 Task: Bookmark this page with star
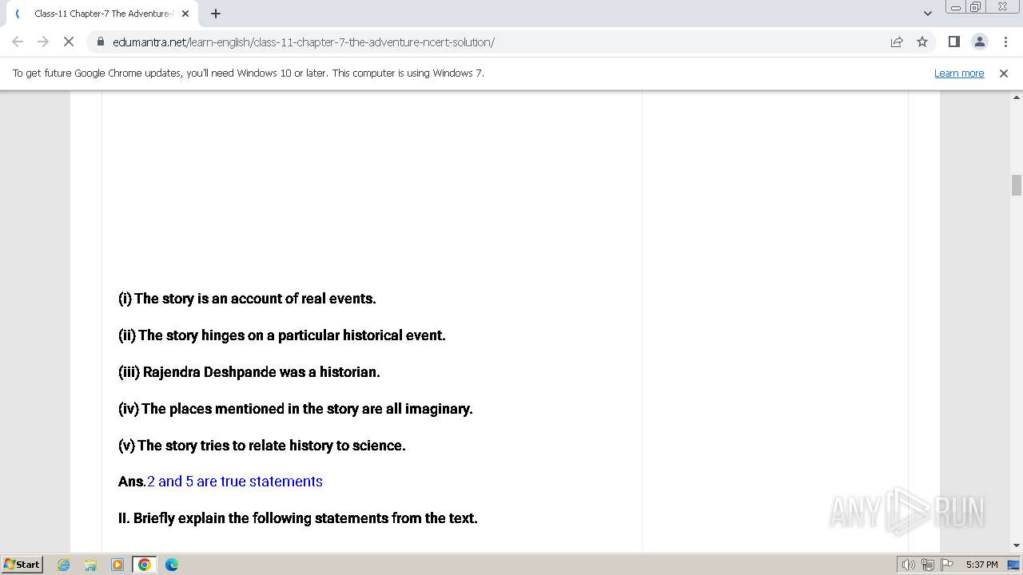pyautogui.click(x=922, y=42)
